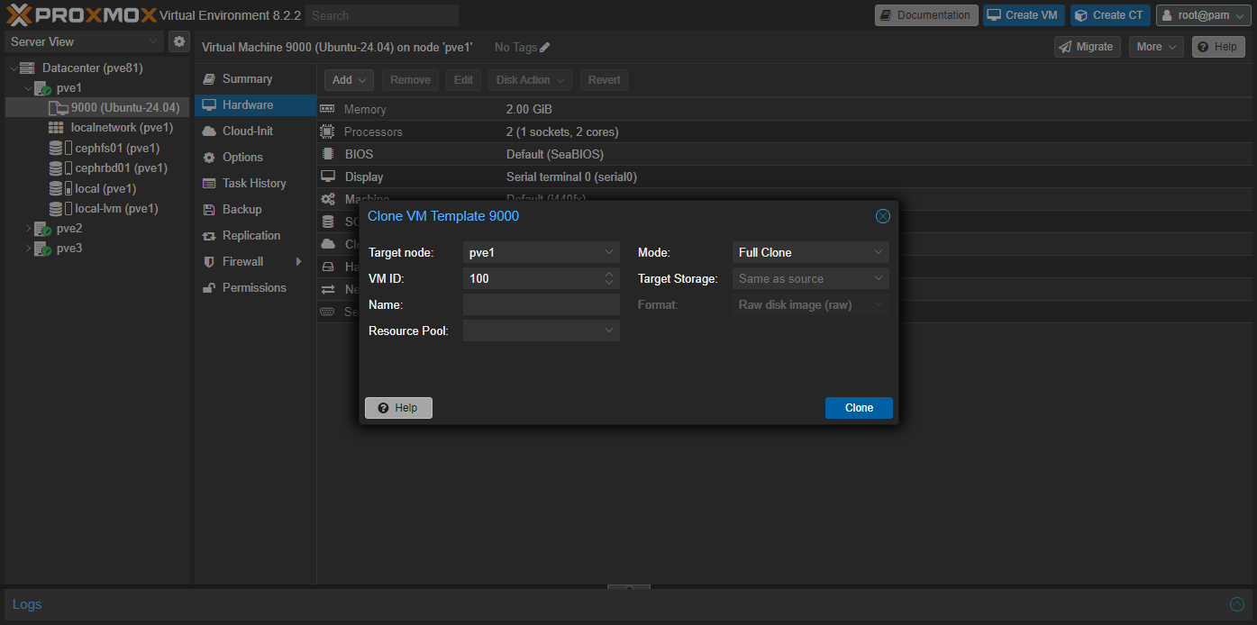Click the Proxmox logo
Viewport: 1257px width, 625px height.
[x=81, y=14]
